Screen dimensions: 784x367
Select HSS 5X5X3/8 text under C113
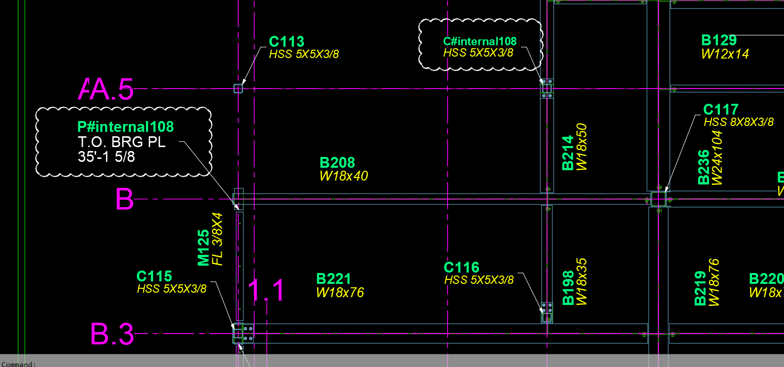[304, 54]
